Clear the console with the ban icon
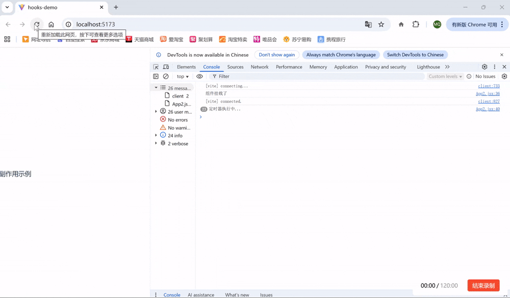The height and width of the screenshot is (298, 510). click(x=166, y=76)
